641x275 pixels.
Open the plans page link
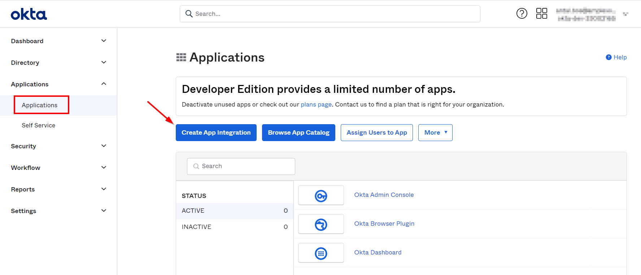coord(316,104)
